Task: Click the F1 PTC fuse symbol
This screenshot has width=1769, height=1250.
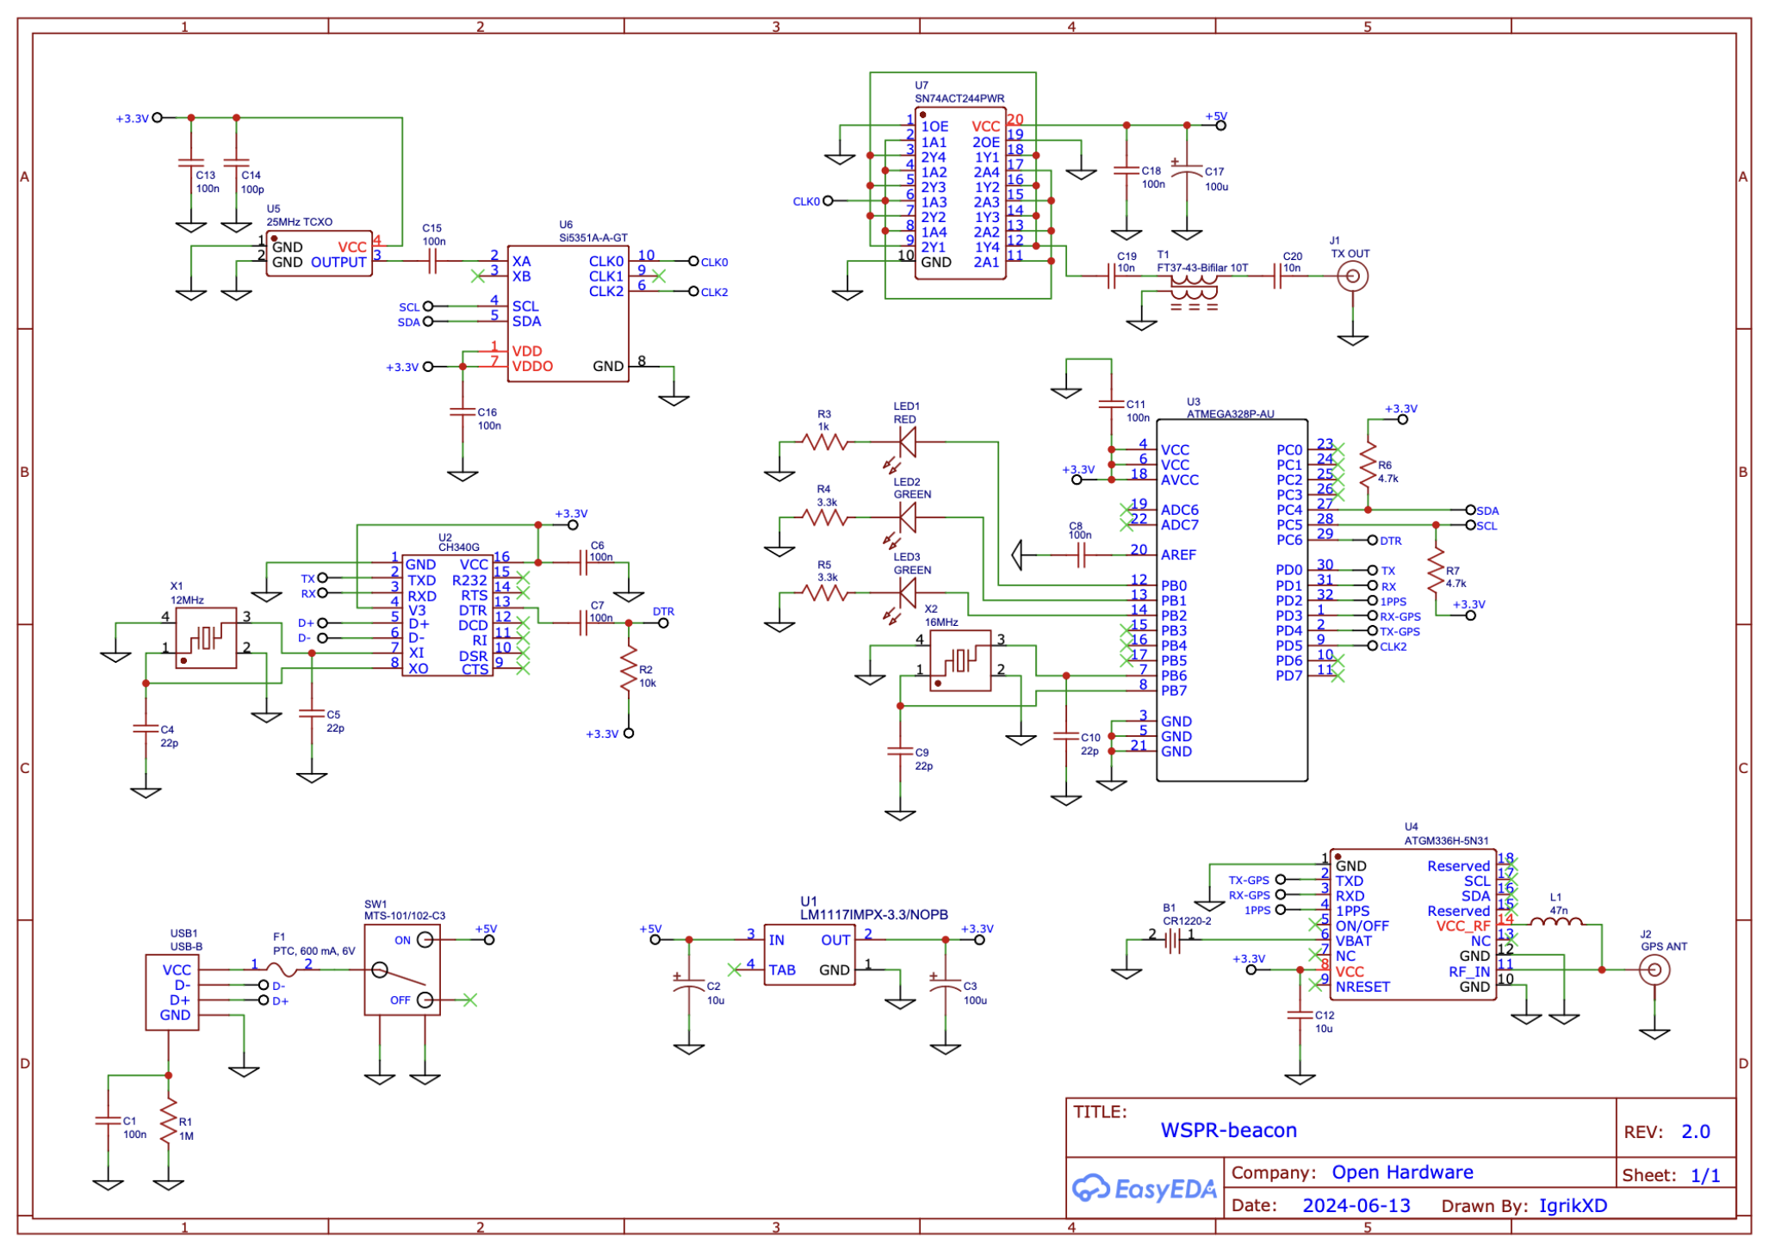Action: click(x=282, y=970)
